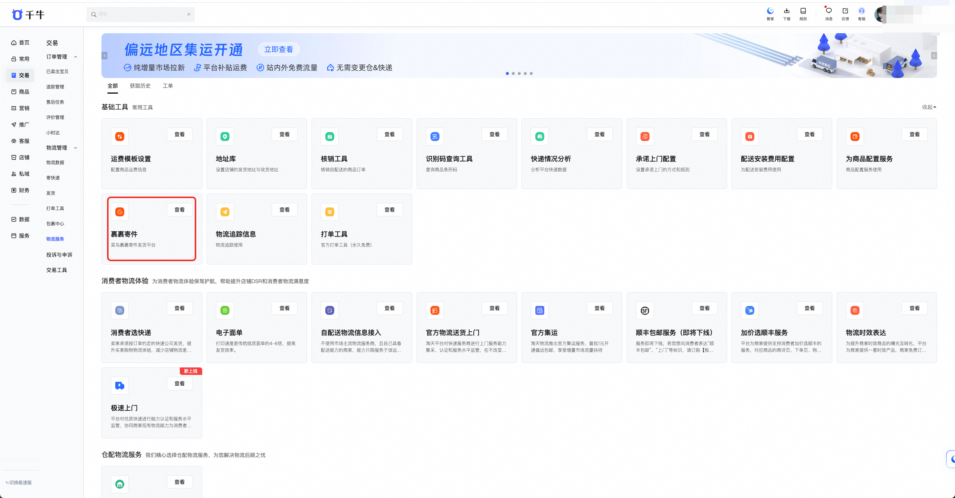The image size is (955, 498).
Task: Click the 顺丰包邮服务 SF logo icon
Action: 645,310
